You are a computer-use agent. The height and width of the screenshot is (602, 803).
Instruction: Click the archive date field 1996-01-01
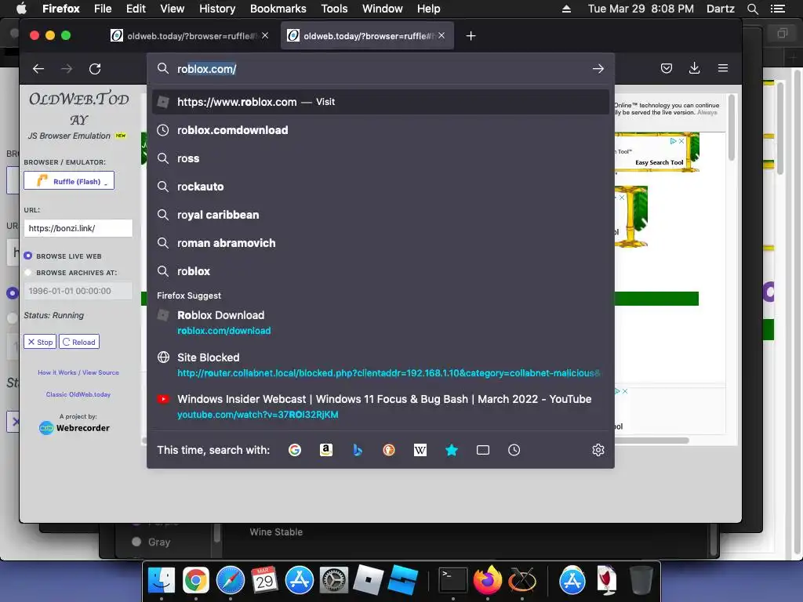(78, 291)
